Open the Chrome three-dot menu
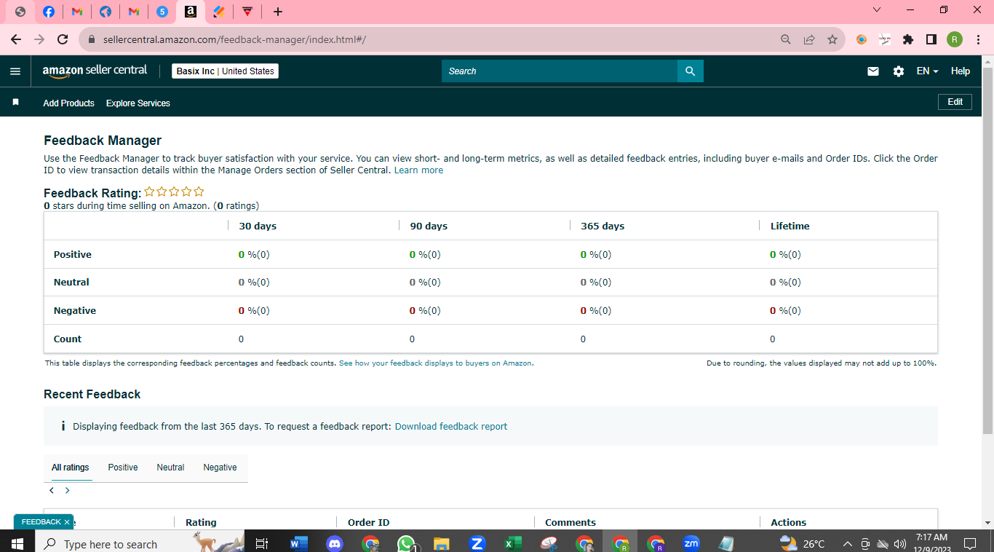The height and width of the screenshot is (552, 994). 977,39
